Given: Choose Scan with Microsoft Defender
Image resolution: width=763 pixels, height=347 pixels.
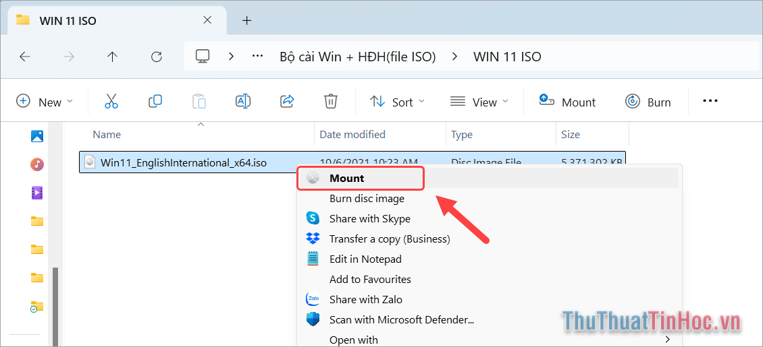Looking at the screenshot, I should click(402, 319).
